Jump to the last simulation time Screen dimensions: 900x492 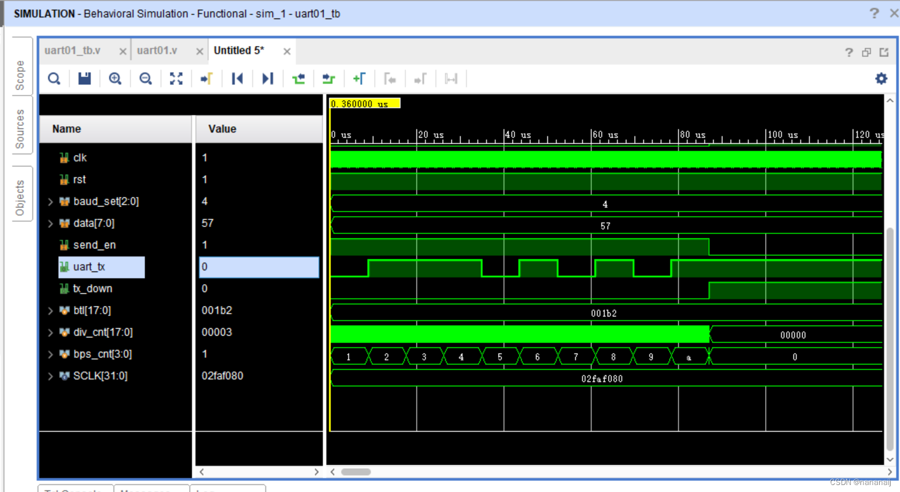pyautogui.click(x=268, y=79)
